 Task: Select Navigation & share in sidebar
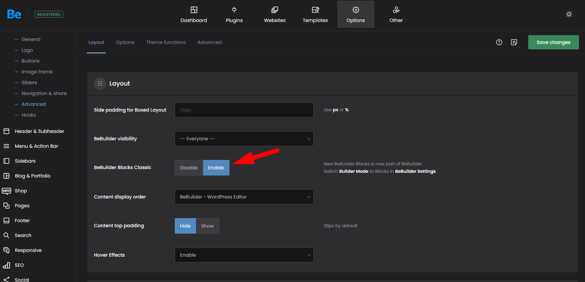tap(44, 93)
